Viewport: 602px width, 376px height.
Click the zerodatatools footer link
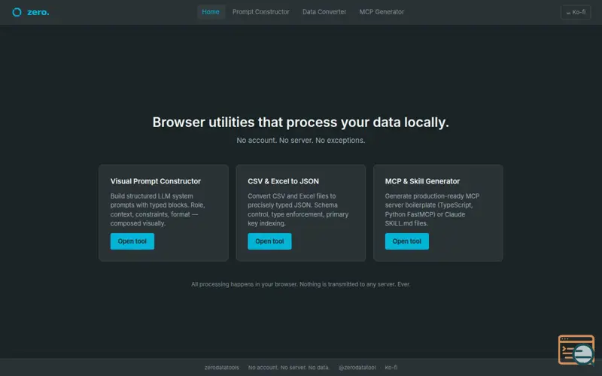pyautogui.click(x=221, y=368)
